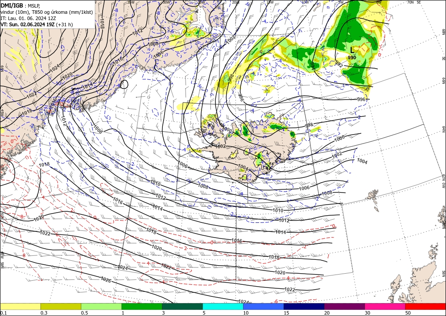Click legend tick value '0.3'
This screenshot has height=316, width=446.
point(44,313)
